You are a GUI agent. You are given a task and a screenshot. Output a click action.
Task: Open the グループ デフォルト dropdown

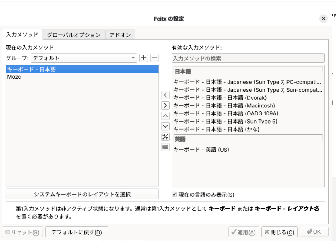[x=84, y=58]
